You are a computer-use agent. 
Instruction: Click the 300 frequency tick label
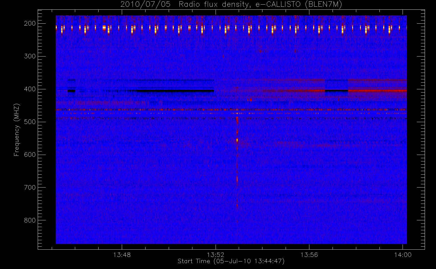pos(30,56)
